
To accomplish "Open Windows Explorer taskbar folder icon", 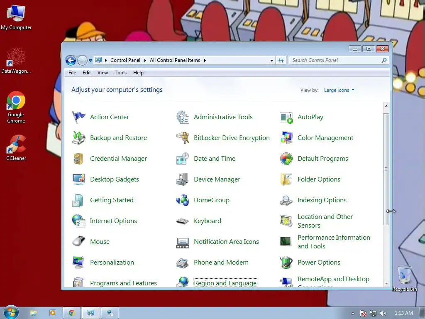I will click(x=33, y=313).
